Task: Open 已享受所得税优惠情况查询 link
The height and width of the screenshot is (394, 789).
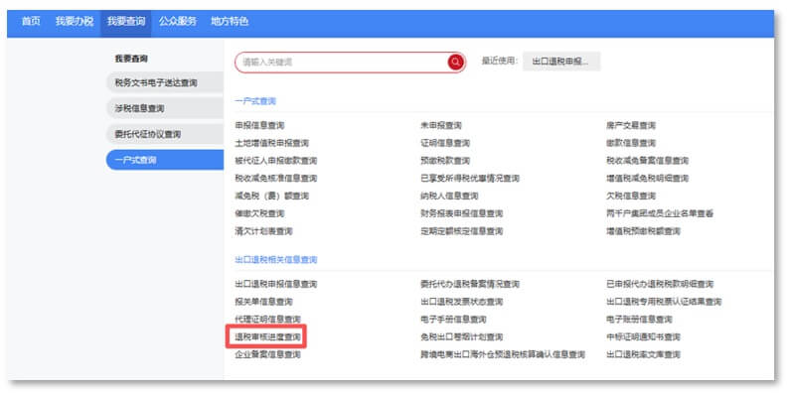Action: [470, 179]
